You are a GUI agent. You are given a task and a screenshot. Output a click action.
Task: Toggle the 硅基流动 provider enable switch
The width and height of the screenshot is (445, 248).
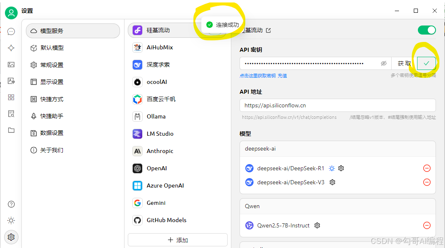click(x=427, y=30)
